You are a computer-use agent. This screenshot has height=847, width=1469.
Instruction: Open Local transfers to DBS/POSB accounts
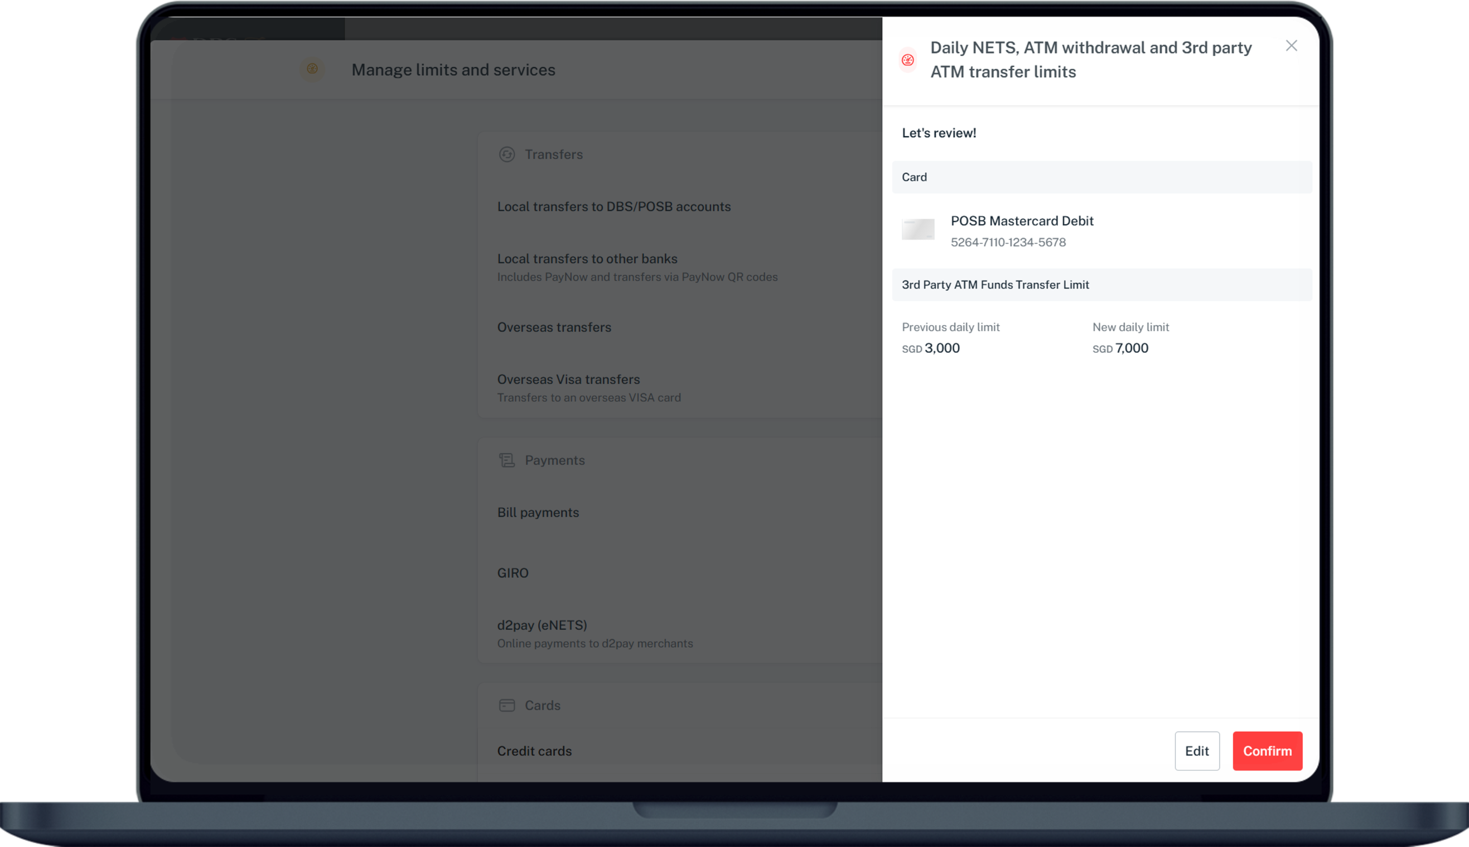tap(613, 206)
